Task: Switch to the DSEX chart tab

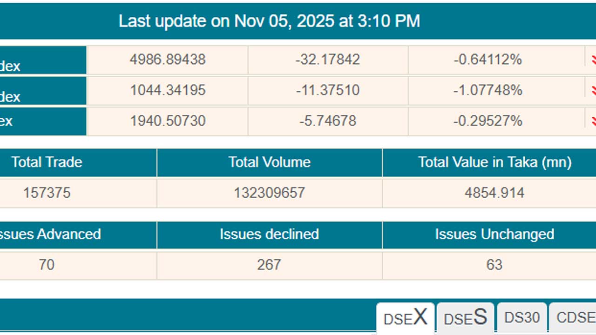Action: click(405, 318)
